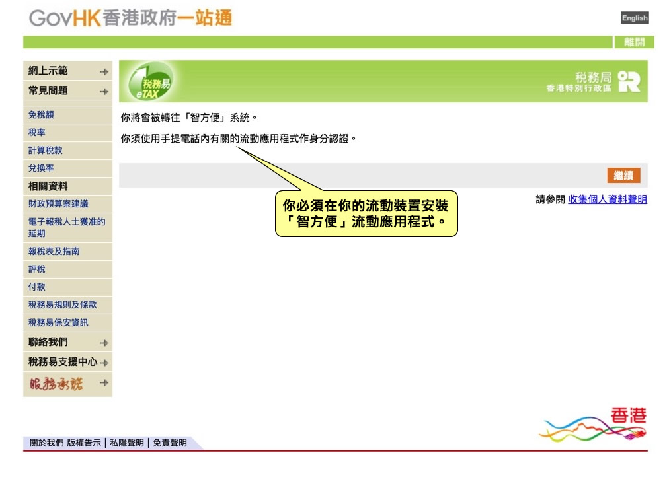Viewport: 669px width, 500px height.
Task: Click the 相關資料 sidebar heading
Action: pyautogui.click(x=48, y=186)
